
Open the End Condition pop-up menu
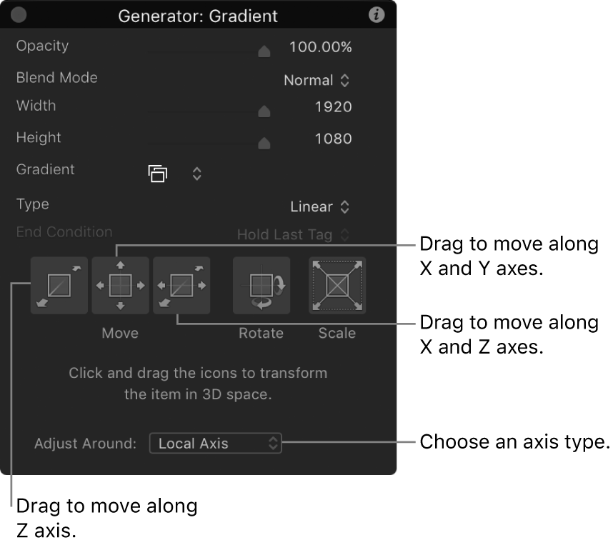tap(294, 234)
